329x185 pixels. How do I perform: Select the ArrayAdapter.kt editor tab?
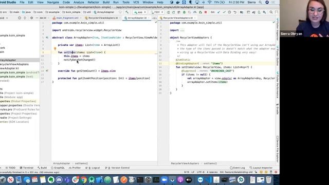(x=137, y=18)
